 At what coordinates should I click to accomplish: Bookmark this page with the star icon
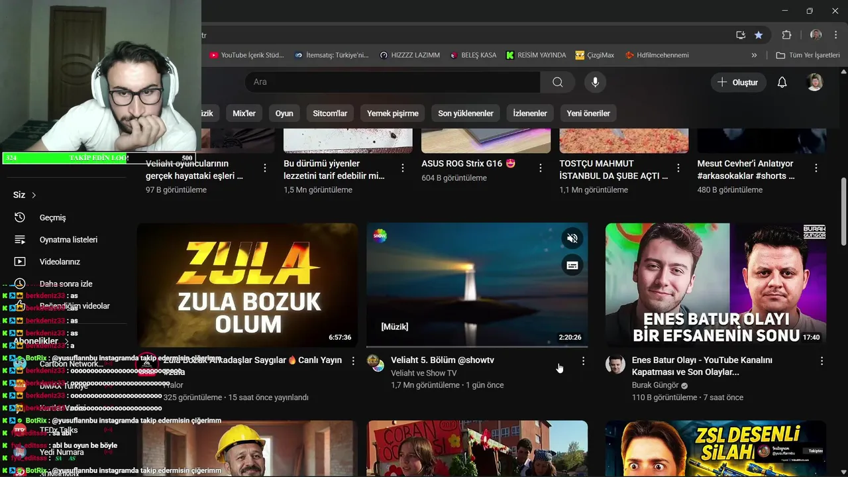point(759,35)
